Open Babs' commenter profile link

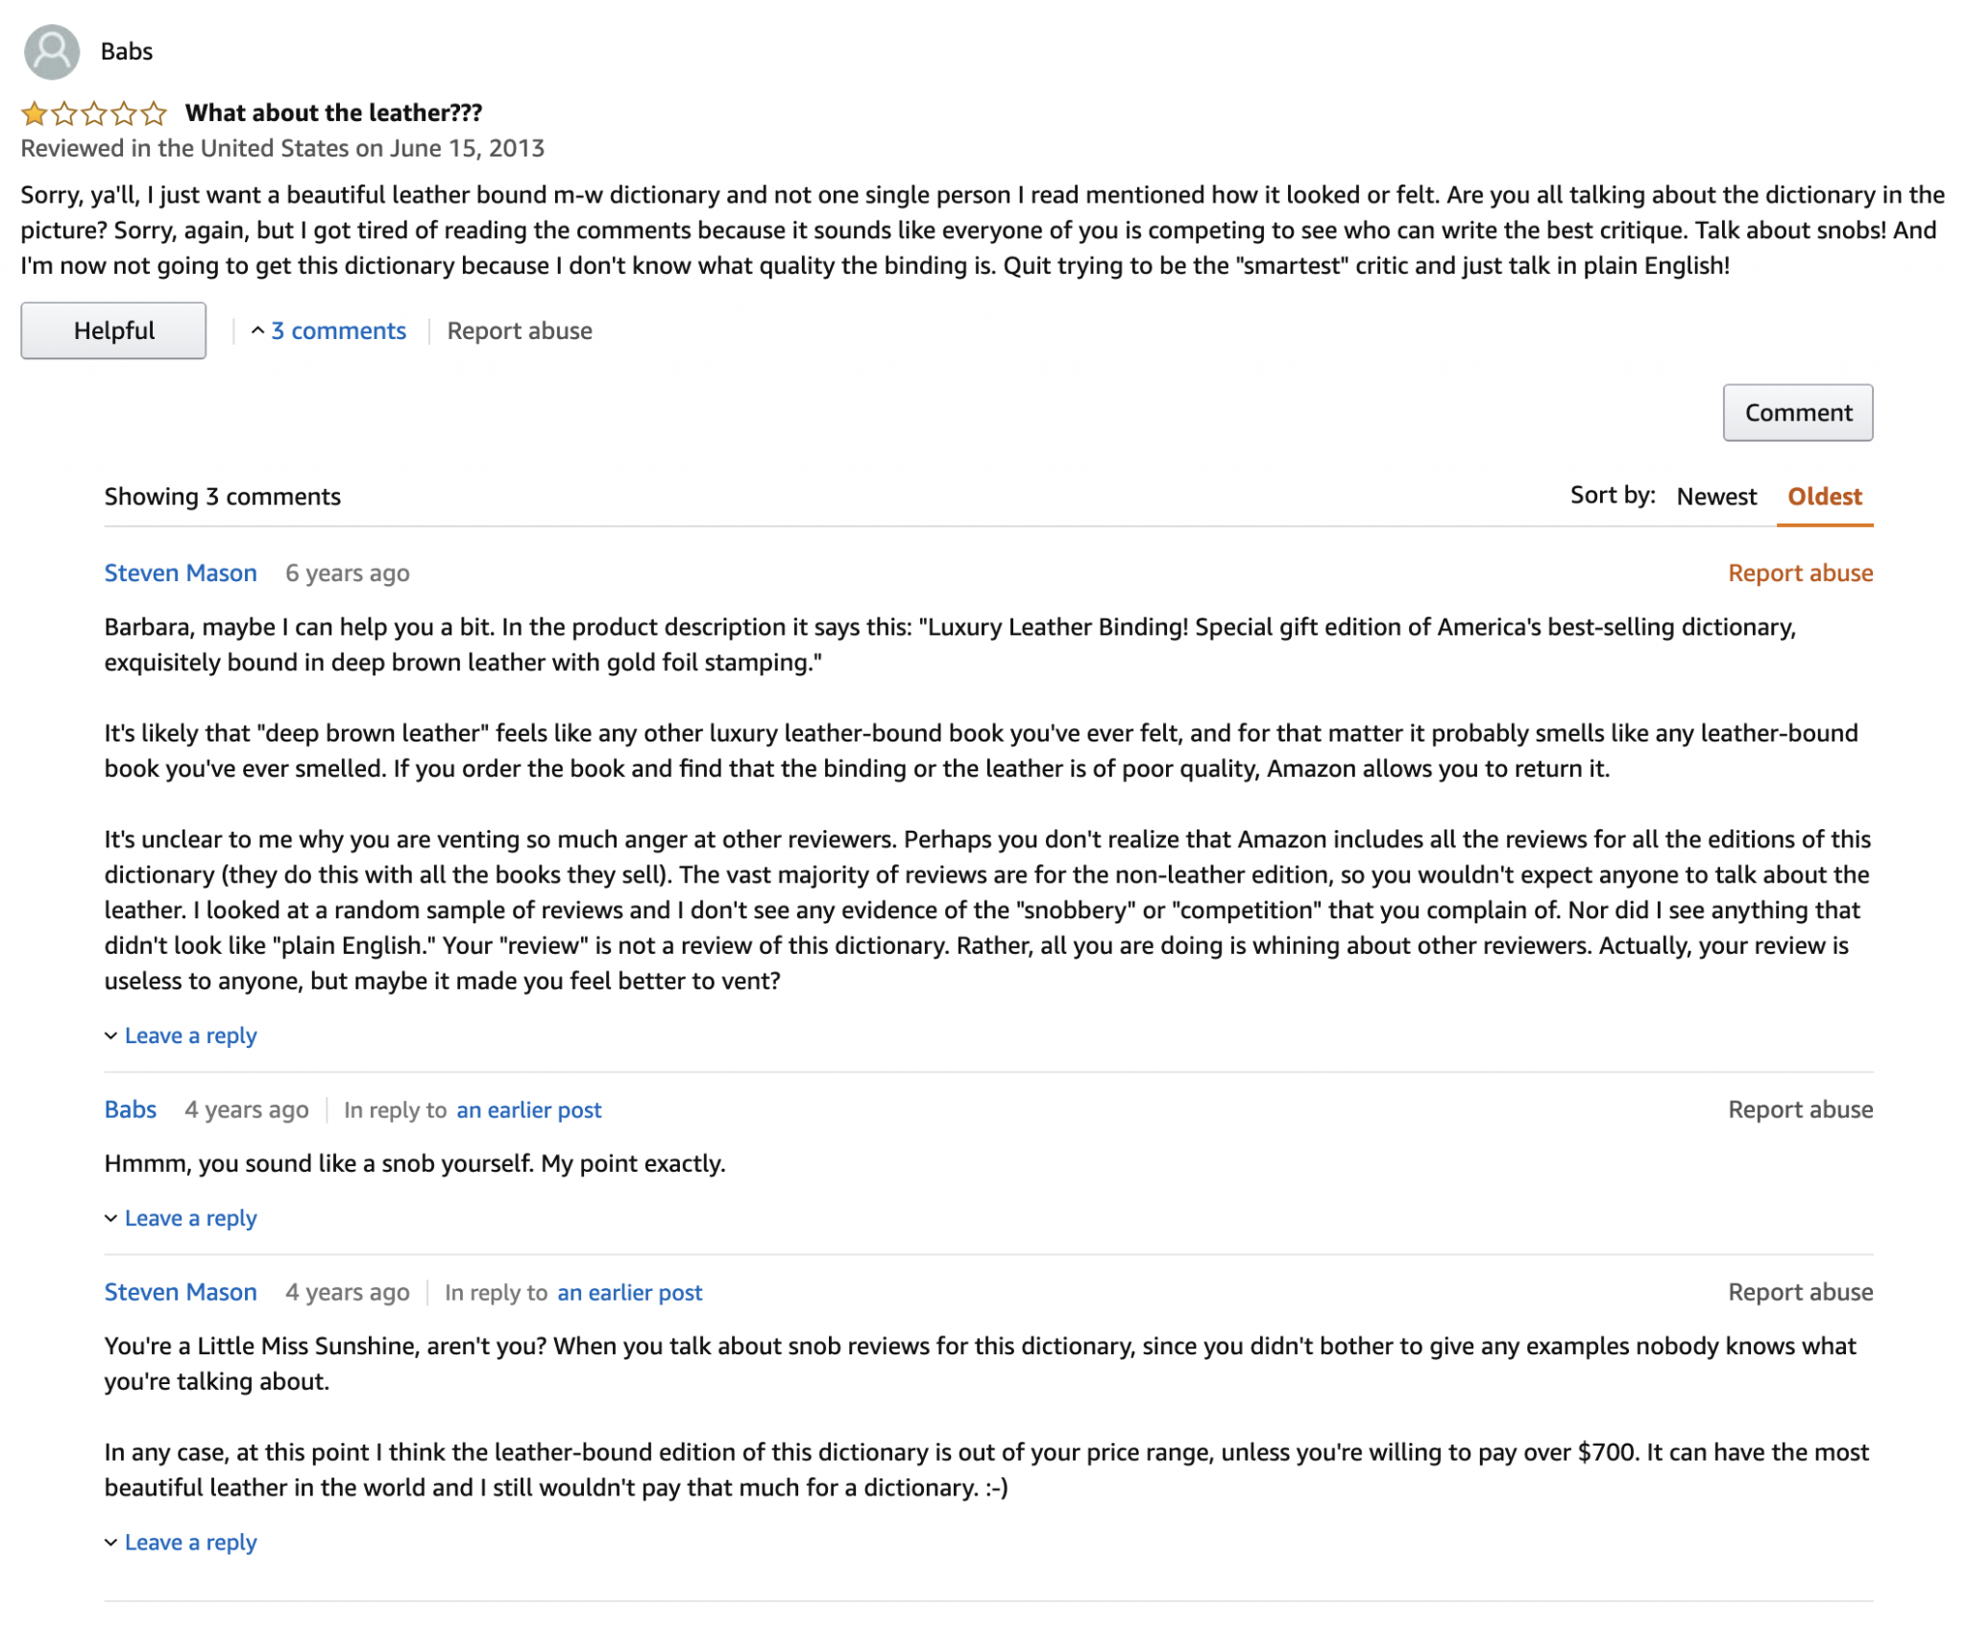click(x=130, y=1109)
